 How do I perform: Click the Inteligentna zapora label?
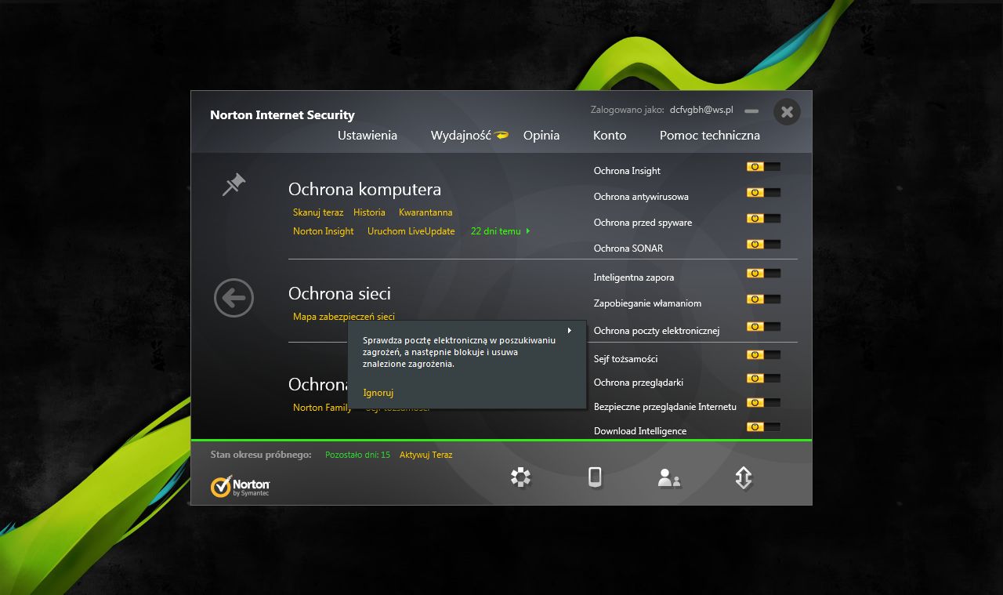634,278
